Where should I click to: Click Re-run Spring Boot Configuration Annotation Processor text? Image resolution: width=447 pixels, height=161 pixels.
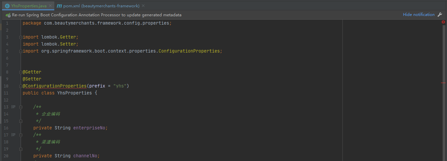point(97,15)
